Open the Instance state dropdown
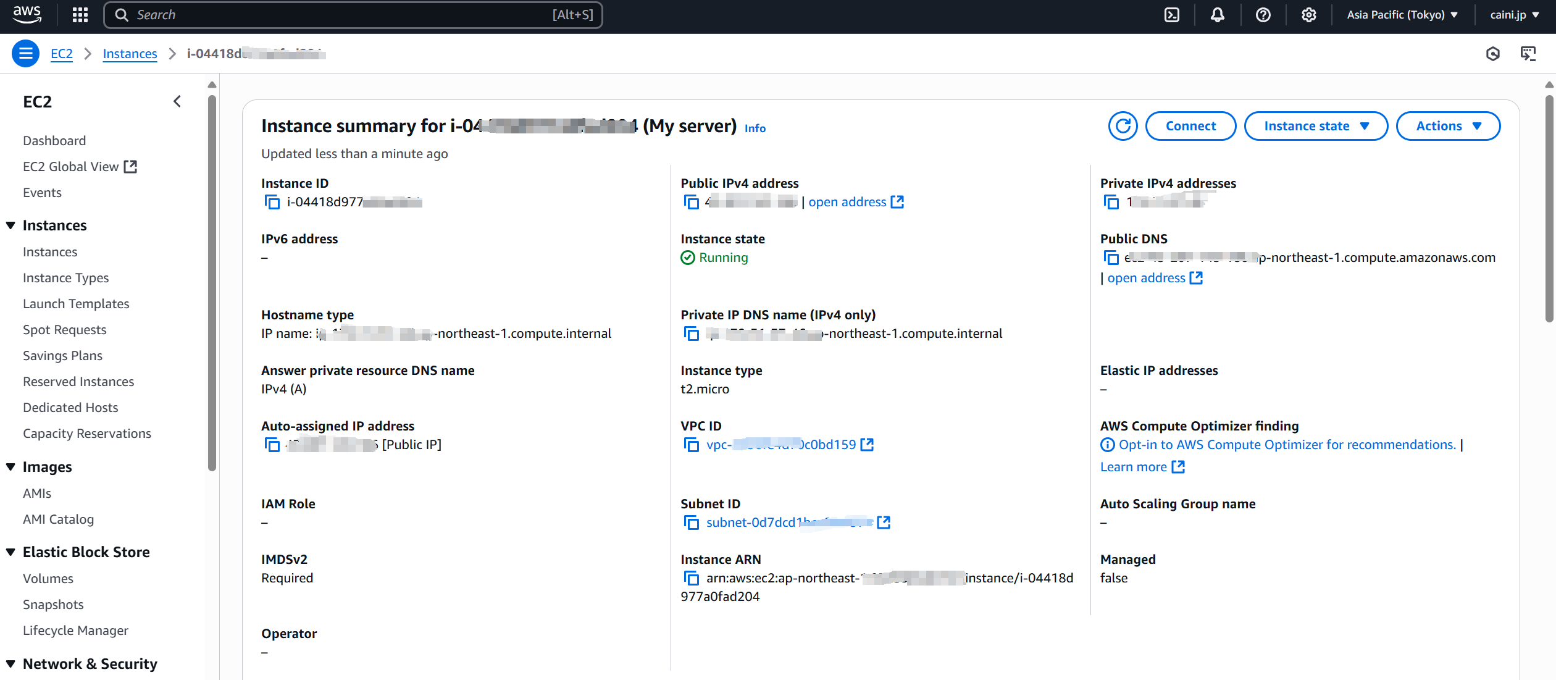 point(1316,126)
